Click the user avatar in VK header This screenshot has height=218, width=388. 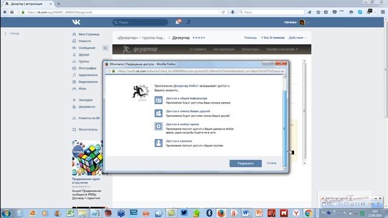tap(302, 22)
